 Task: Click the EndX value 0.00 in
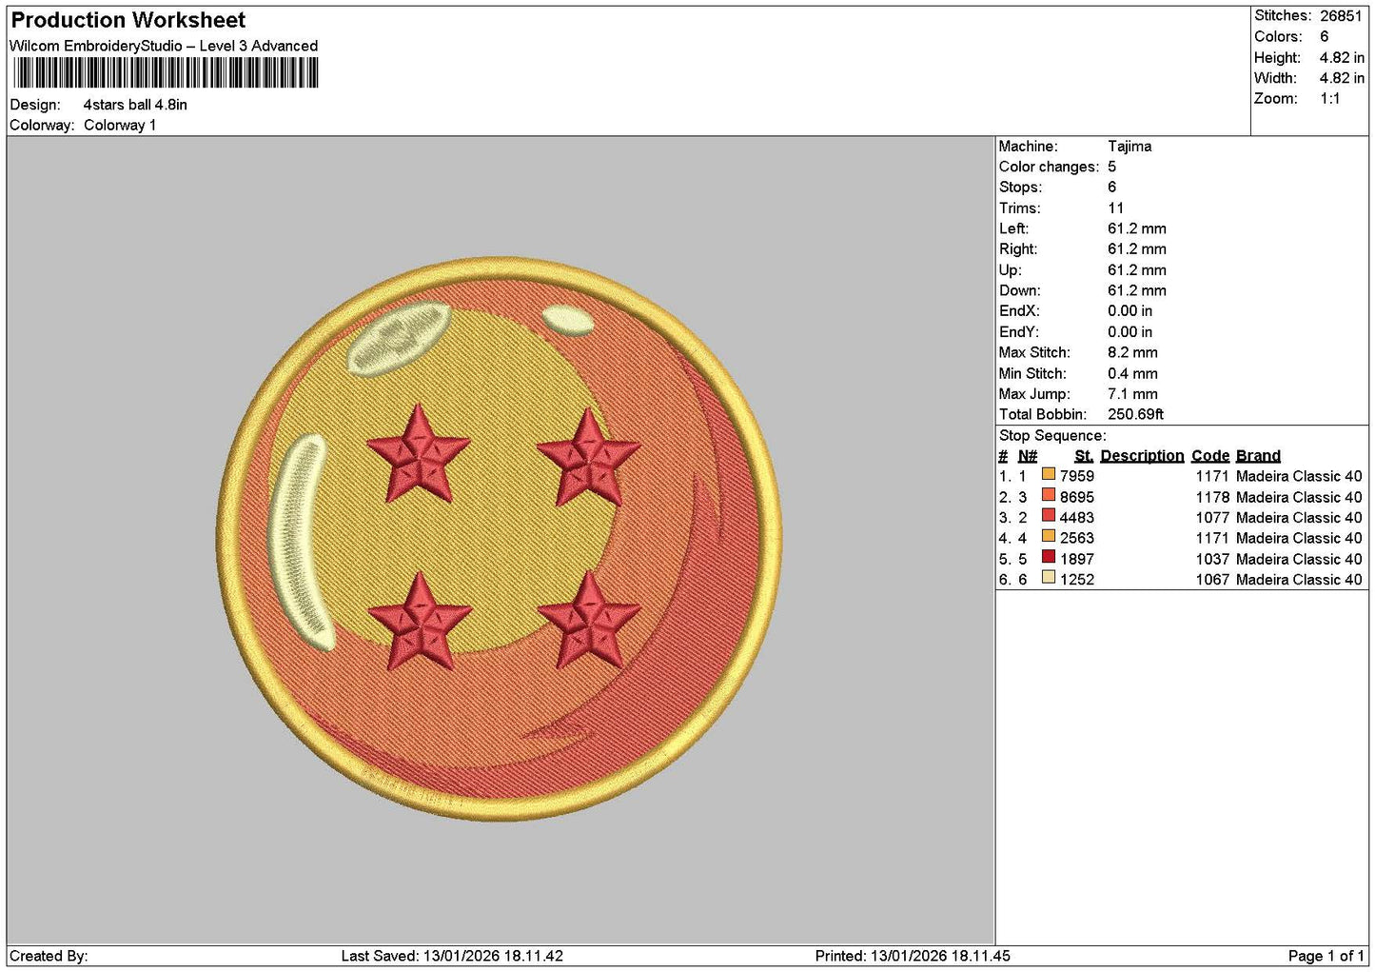(1129, 311)
